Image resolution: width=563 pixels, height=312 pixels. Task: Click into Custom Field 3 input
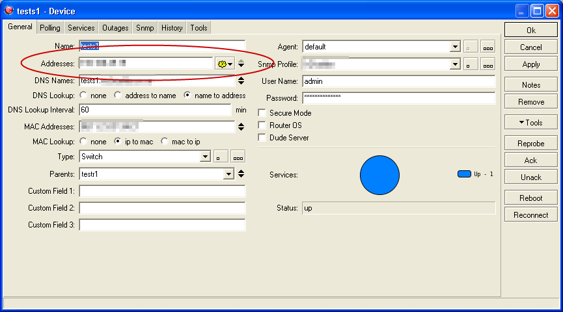pyautogui.click(x=162, y=225)
